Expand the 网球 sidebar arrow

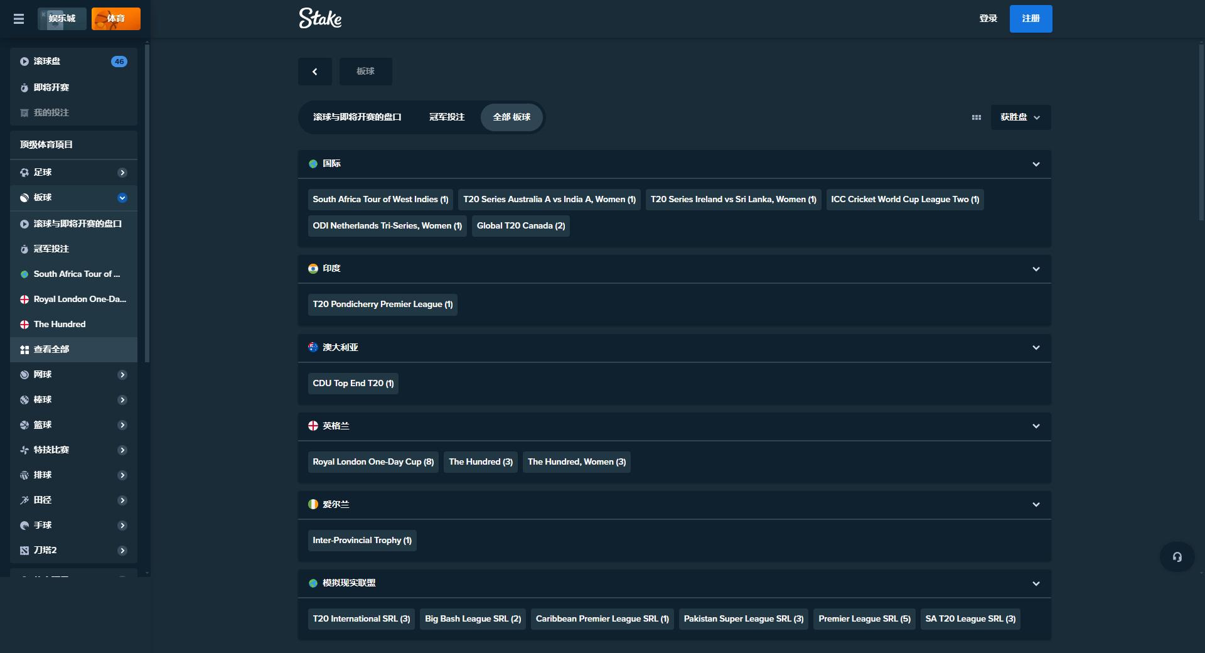pyautogui.click(x=122, y=375)
